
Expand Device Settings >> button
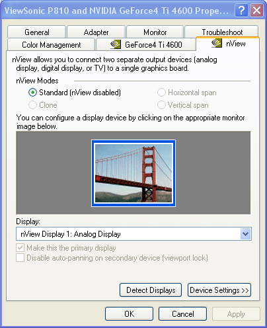coord(219,290)
